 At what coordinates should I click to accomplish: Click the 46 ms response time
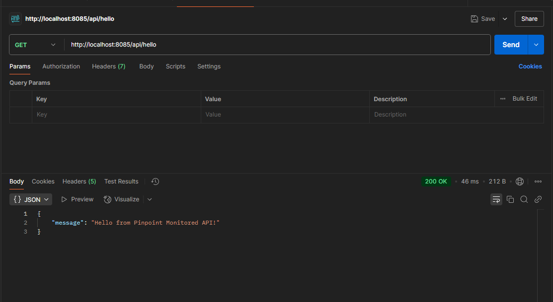point(470,181)
